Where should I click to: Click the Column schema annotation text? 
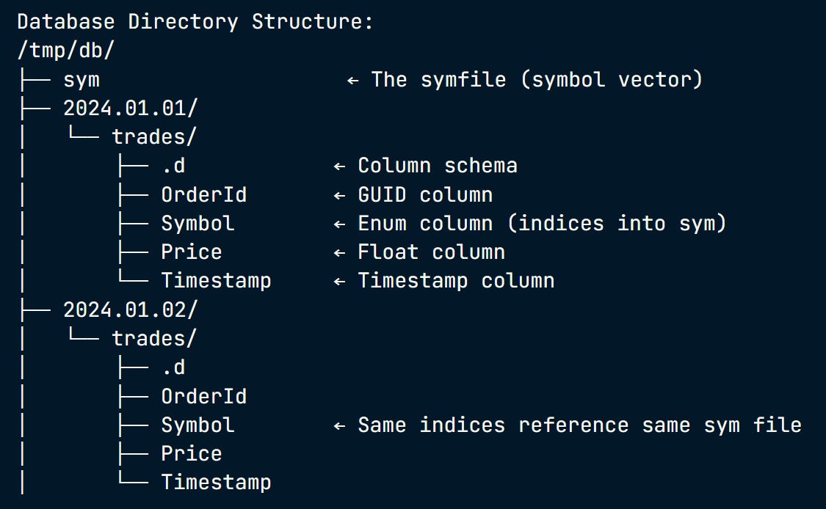pos(438,166)
